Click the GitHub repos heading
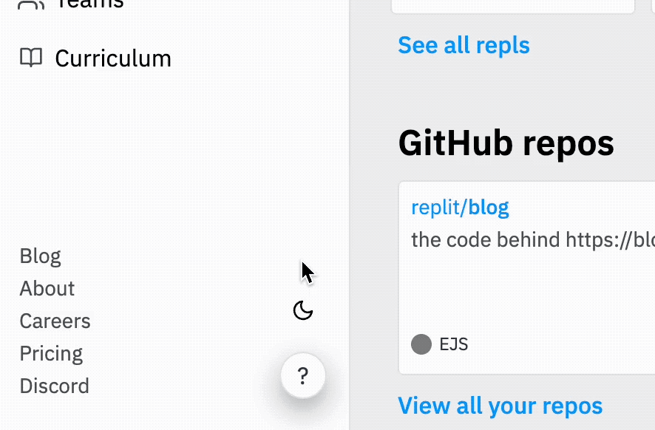 (506, 143)
